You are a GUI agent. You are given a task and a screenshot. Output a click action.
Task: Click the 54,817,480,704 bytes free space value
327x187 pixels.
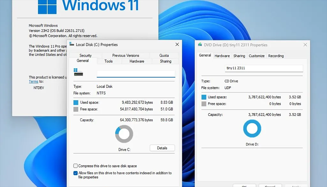[136, 109]
